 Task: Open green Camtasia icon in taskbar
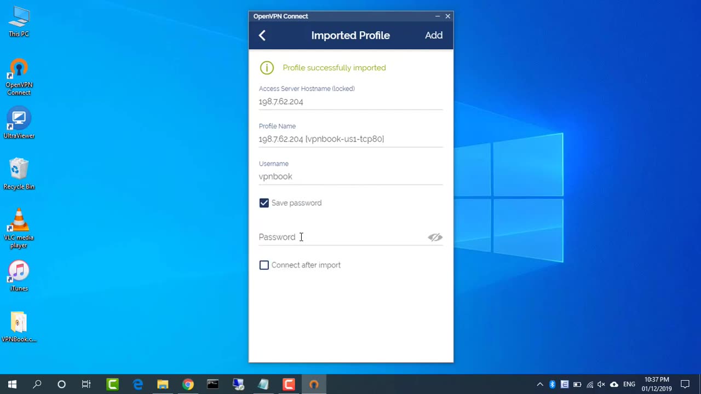113,384
